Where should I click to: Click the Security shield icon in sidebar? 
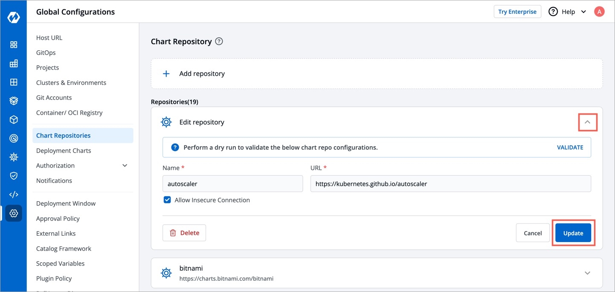[14, 176]
